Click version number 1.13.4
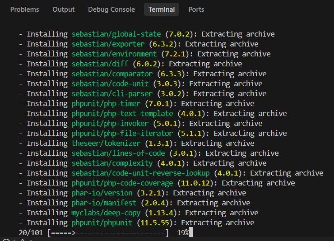334x241 pixels. 161,213
